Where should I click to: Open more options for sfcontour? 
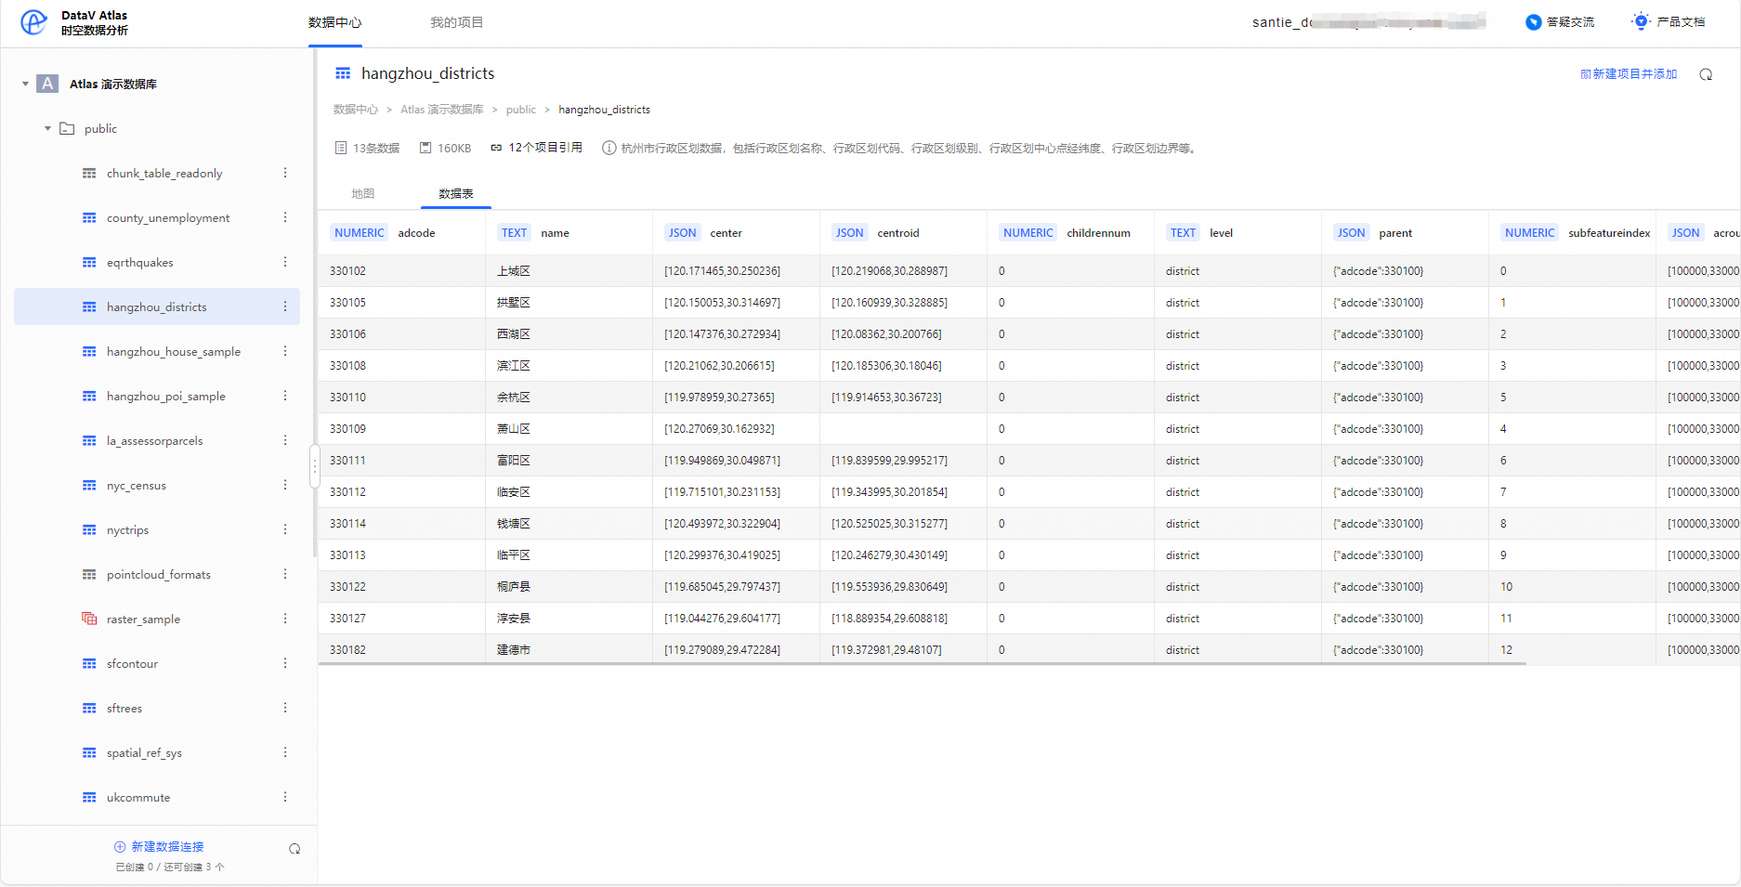pyautogui.click(x=285, y=663)
